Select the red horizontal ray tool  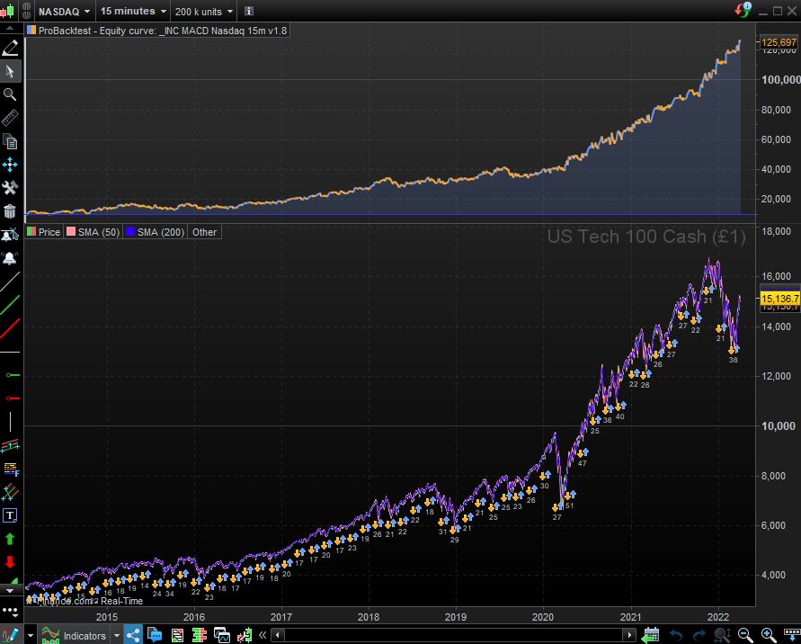(x=12, y=398)
